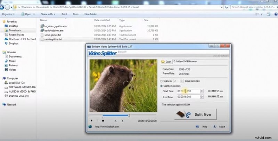This screenshot has width=278, height=141.
Task: Select the serial-joiner.txt file
Action: coord(52,35)
